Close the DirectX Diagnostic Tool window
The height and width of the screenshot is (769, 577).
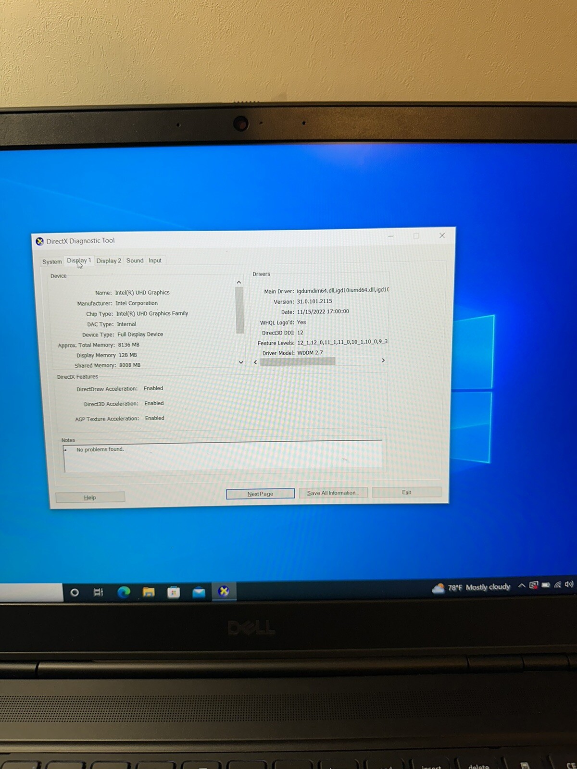pos(442,236)
